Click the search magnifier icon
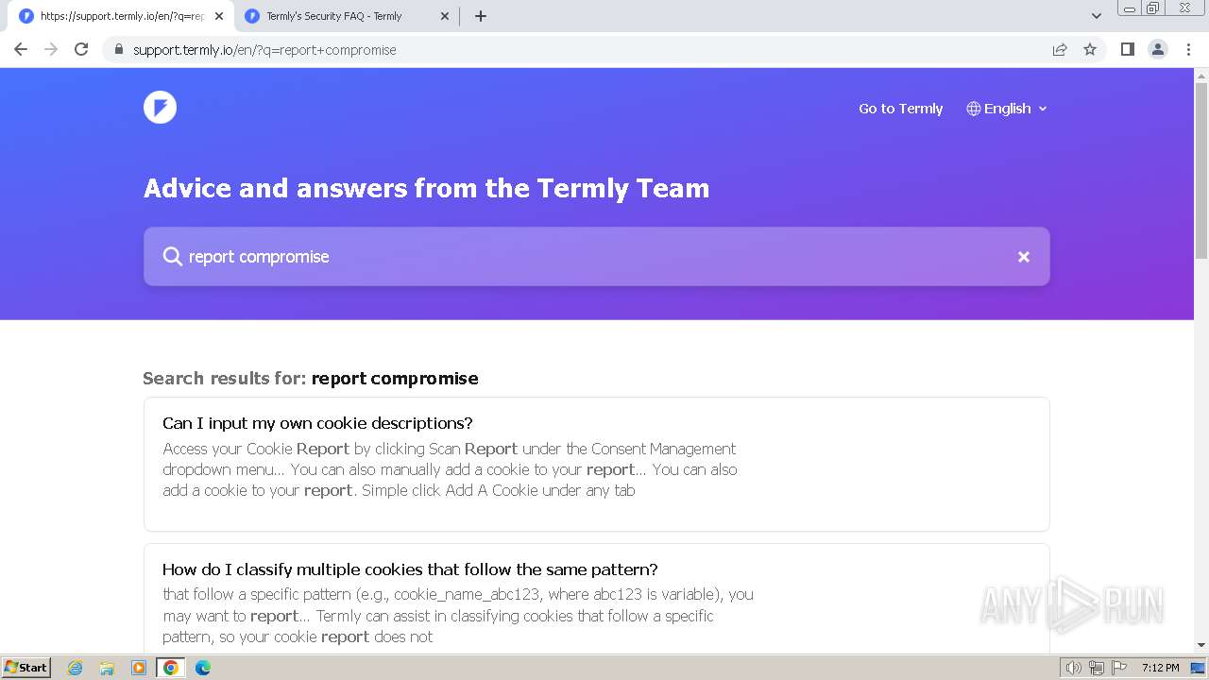Viewport: 1209px width, 680px height. (x=172, y=257)
